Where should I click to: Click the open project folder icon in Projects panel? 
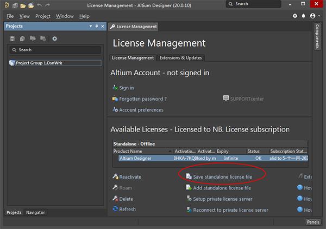[x=33, y=38]
